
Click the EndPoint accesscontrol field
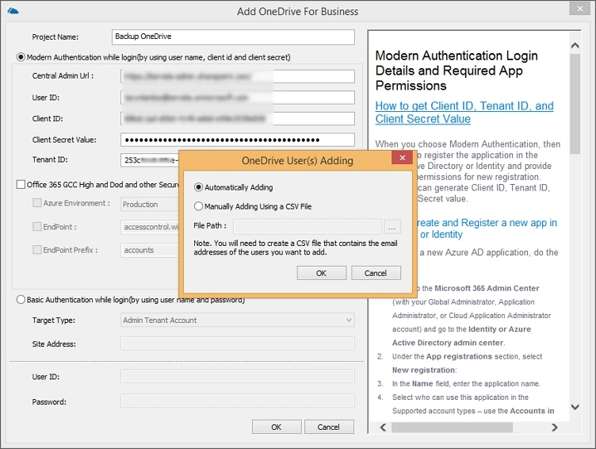[149, 227]
